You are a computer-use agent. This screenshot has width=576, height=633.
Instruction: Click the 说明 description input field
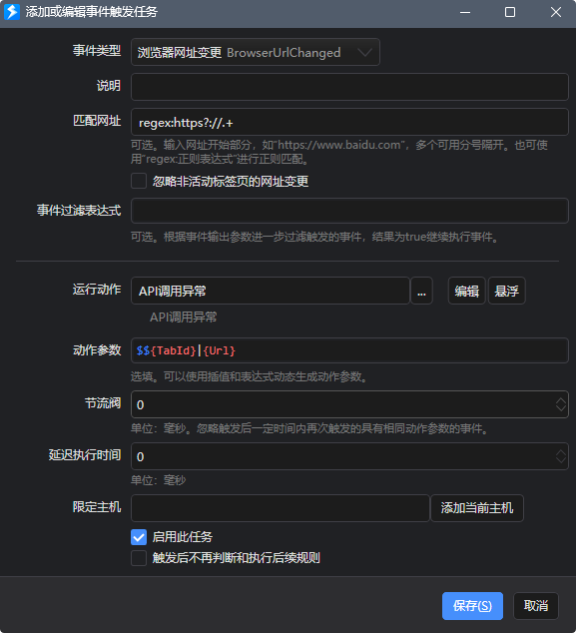click(x=349, y=87)
